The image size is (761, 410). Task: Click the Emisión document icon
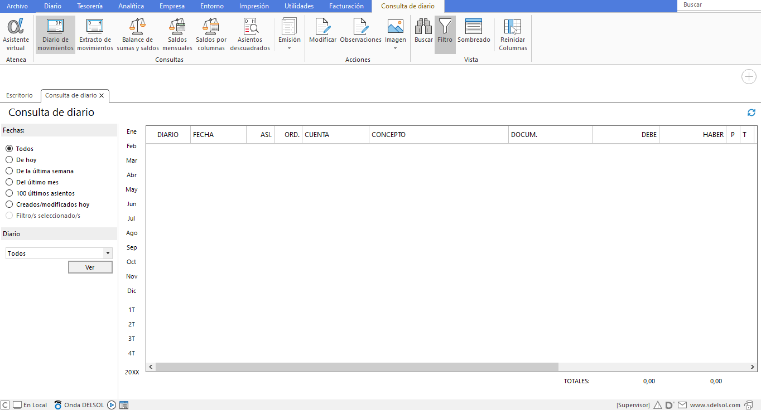(x=289, y=26)
